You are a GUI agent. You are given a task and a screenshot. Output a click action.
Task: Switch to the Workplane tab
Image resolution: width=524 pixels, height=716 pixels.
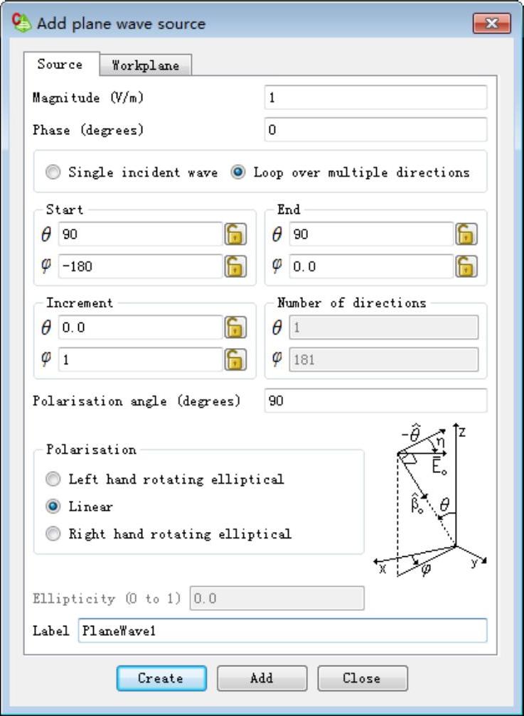[145, 65]
